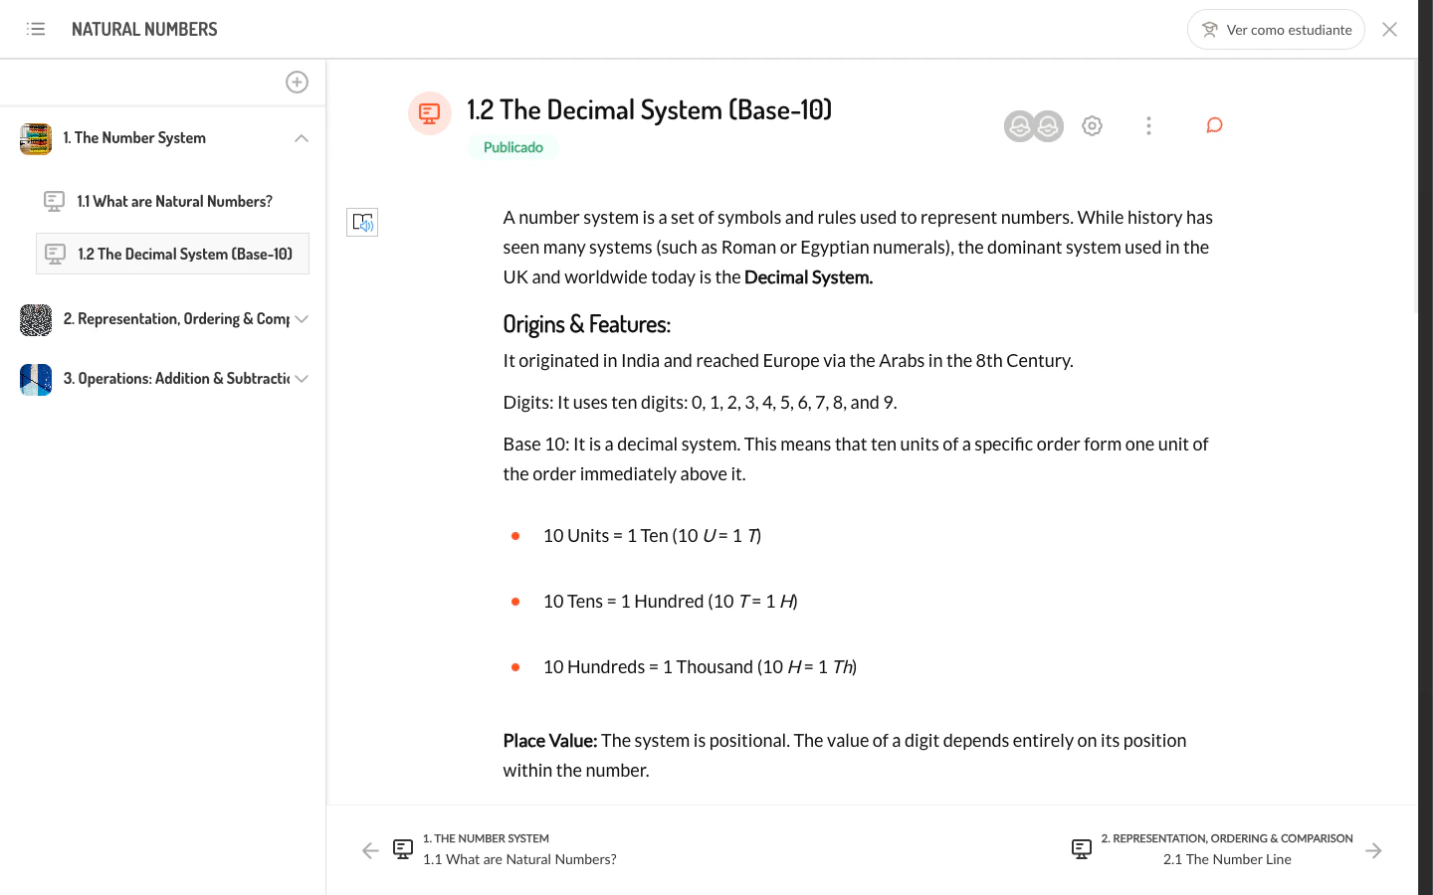1433x895 pixels.
Task: Click the Origins & Features heading
Action: click(587, 324)
